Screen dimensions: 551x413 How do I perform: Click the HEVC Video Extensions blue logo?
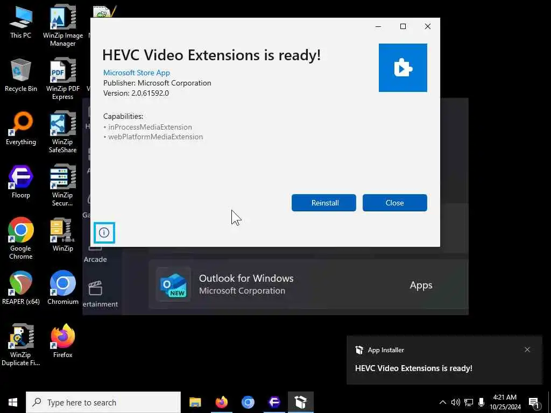point(402,68)
